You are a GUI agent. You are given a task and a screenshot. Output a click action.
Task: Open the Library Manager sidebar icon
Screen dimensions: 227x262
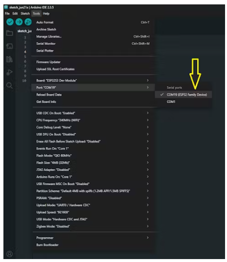[9, 59]
